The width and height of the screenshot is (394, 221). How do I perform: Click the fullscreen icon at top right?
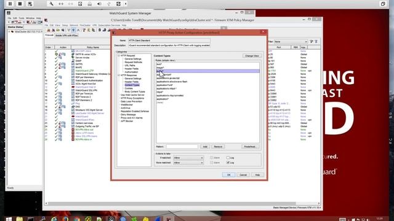point(383,4)
